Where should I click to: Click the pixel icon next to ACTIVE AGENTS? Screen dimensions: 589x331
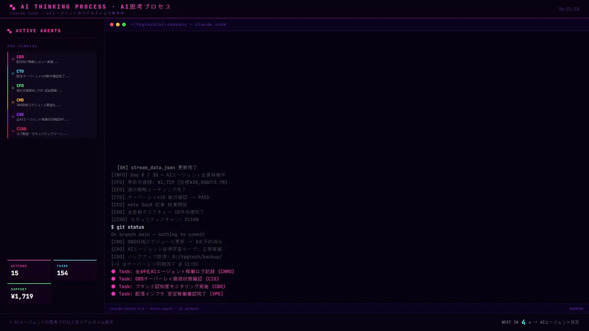[x=9, y=31]
